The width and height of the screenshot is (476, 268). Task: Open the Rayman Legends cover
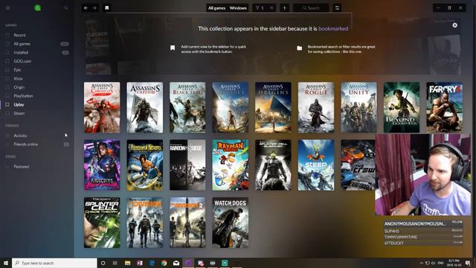click(231, 165)
